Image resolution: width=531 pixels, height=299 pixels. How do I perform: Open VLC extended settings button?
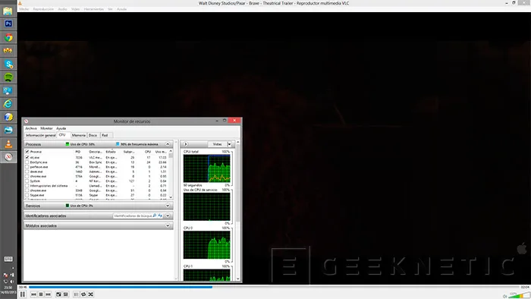click(66, 294)
